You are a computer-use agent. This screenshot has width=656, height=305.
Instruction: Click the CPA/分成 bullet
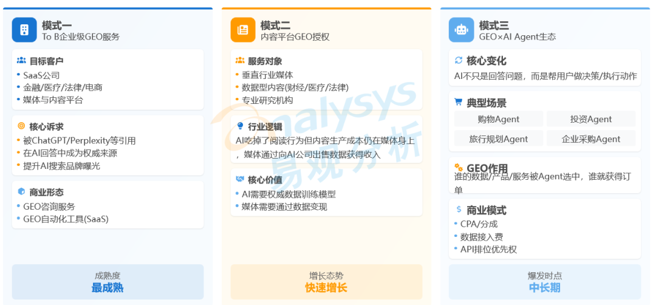click(479, 224)
